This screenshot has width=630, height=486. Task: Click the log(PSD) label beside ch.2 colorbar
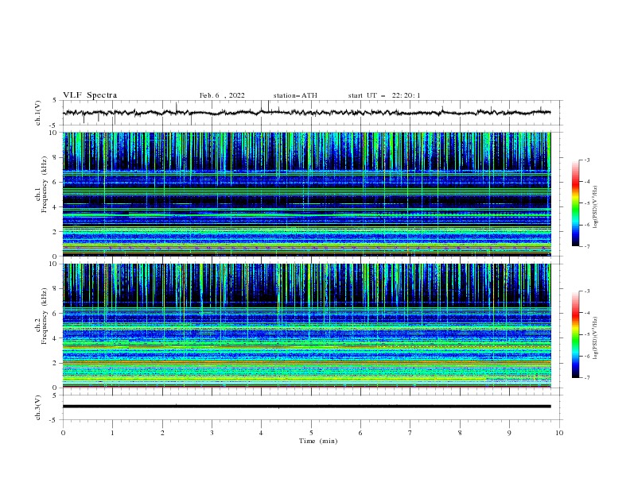(x=596, y=338)
